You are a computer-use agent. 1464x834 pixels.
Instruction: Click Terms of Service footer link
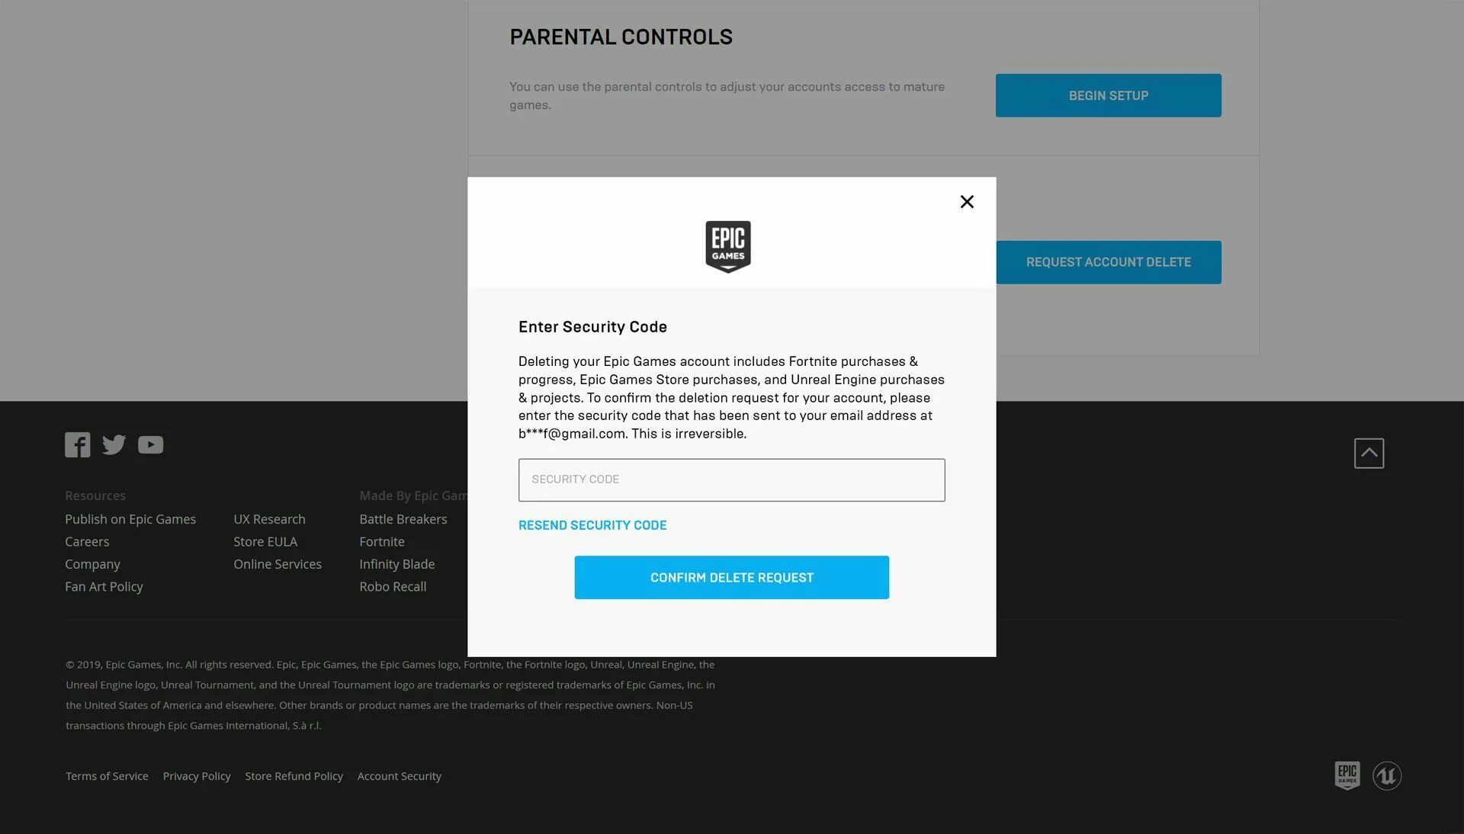(x=105, y=776)
